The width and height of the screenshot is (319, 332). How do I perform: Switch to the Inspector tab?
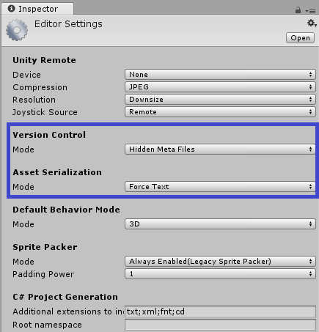click(x=37, y=9)
